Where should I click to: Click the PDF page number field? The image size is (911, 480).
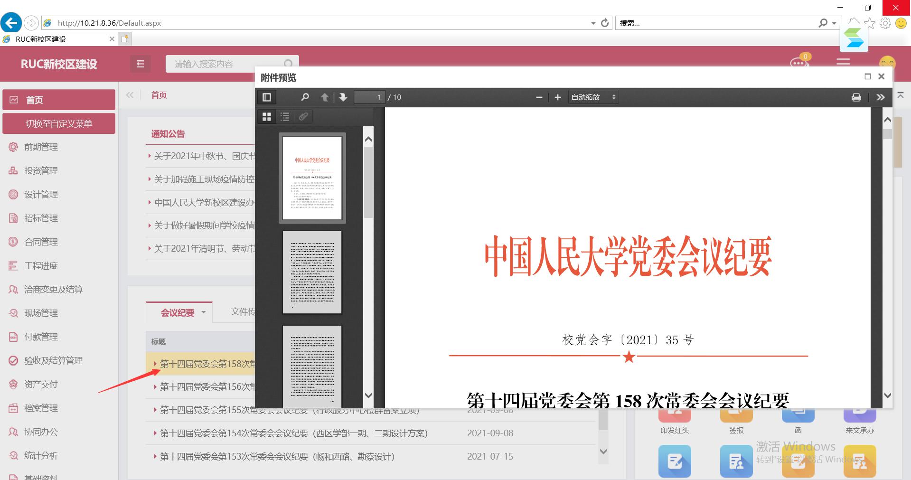[370, 97]
